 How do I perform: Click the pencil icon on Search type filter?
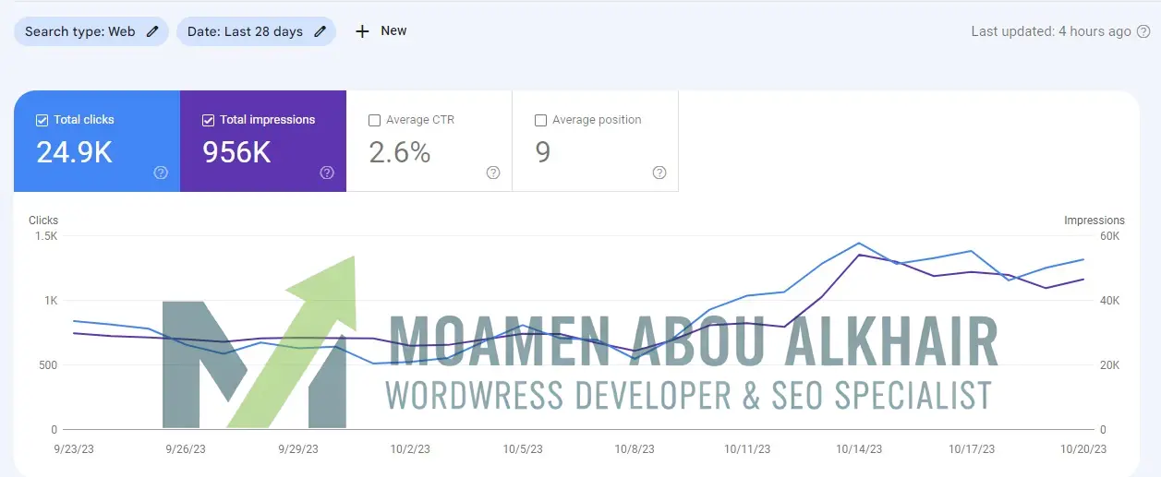152,31
